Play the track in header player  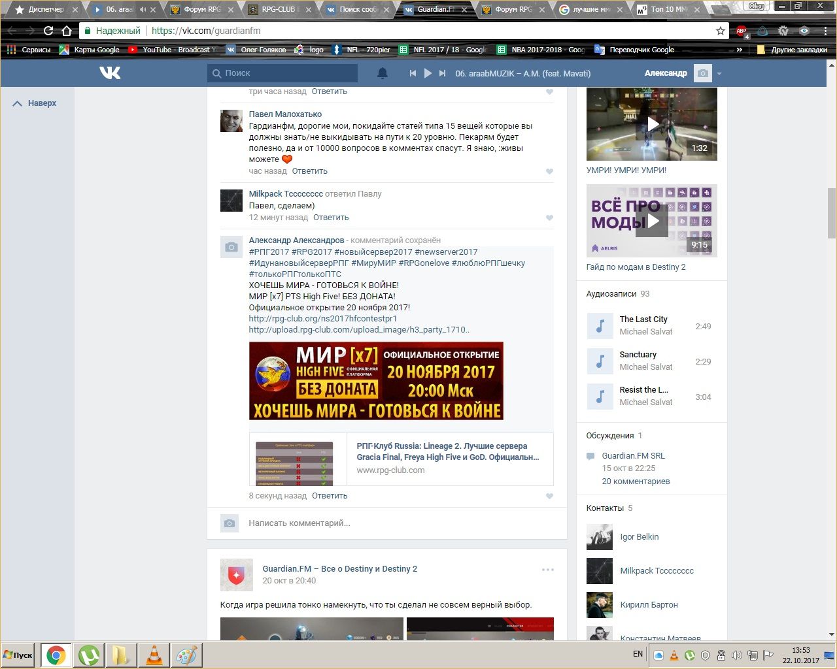click(428, 73)
